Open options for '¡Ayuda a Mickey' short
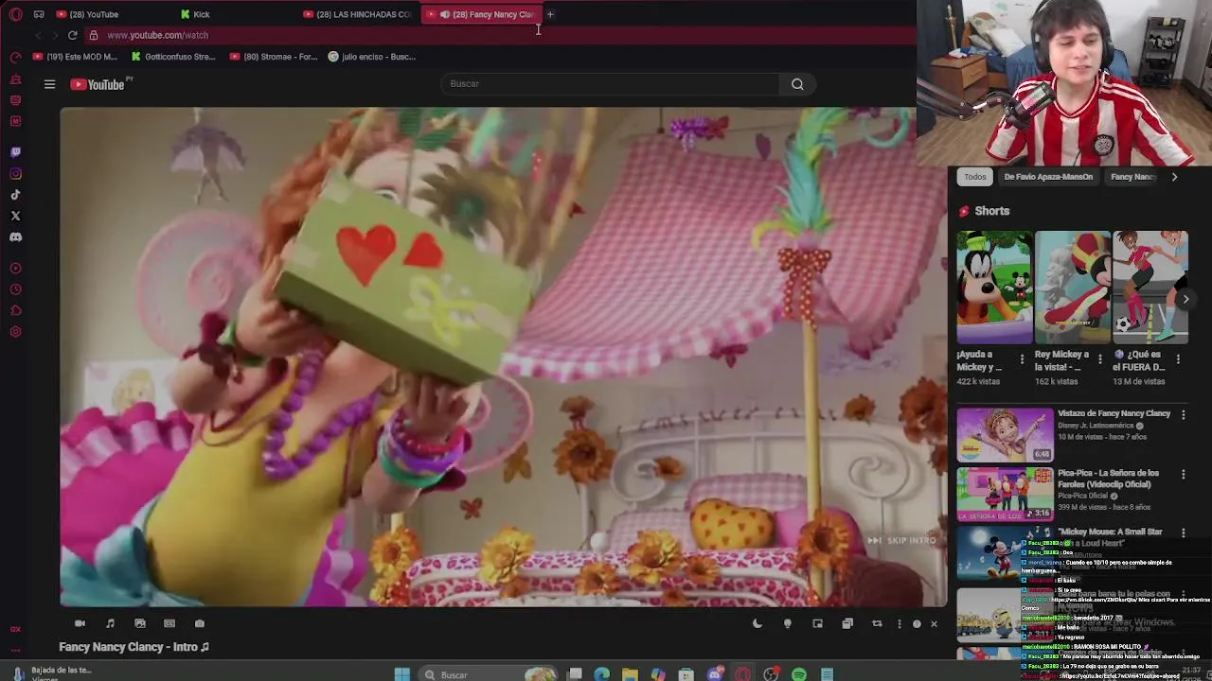Screen dimensions: 1212x681 click(x=1022, y=359)
